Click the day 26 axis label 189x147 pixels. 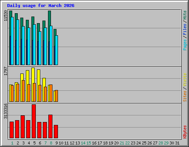coord(150,143)
